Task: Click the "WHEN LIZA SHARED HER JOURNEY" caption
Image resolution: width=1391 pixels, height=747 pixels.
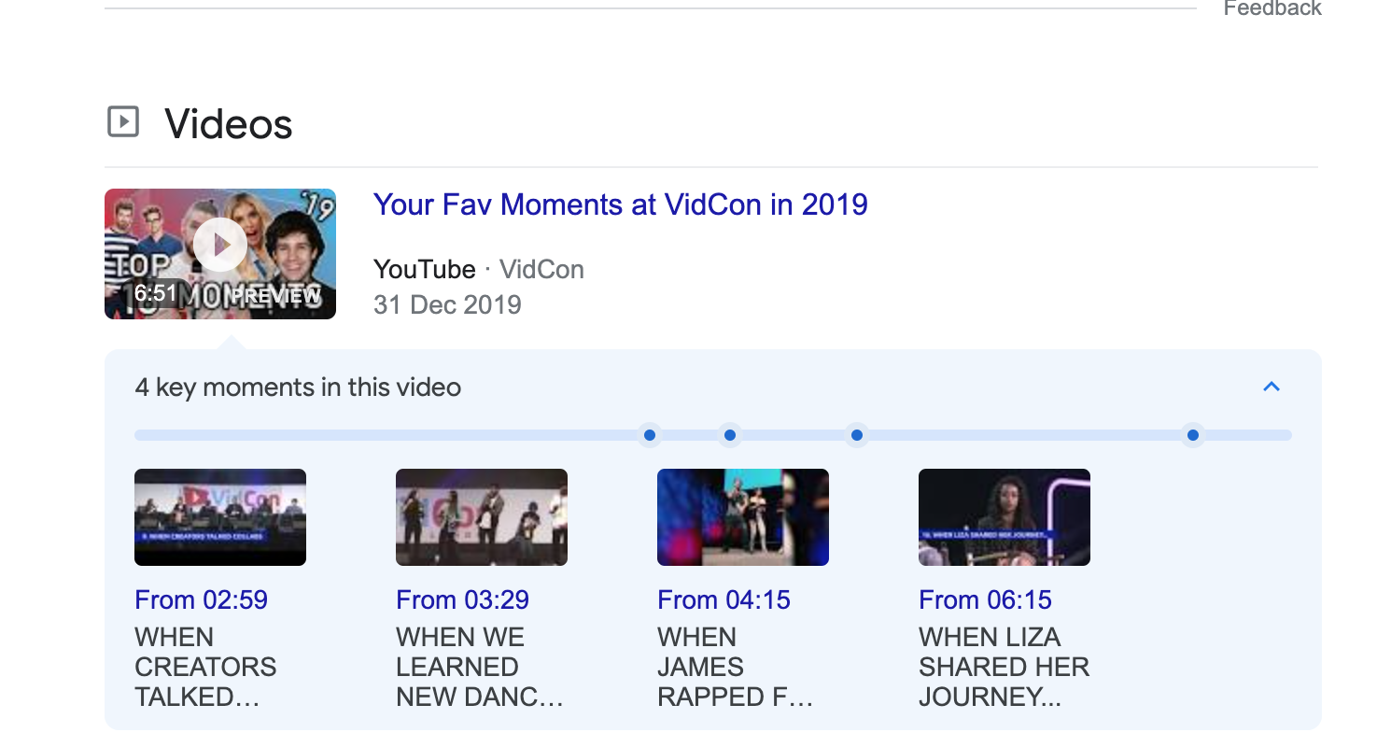Action: (1004, 667)
